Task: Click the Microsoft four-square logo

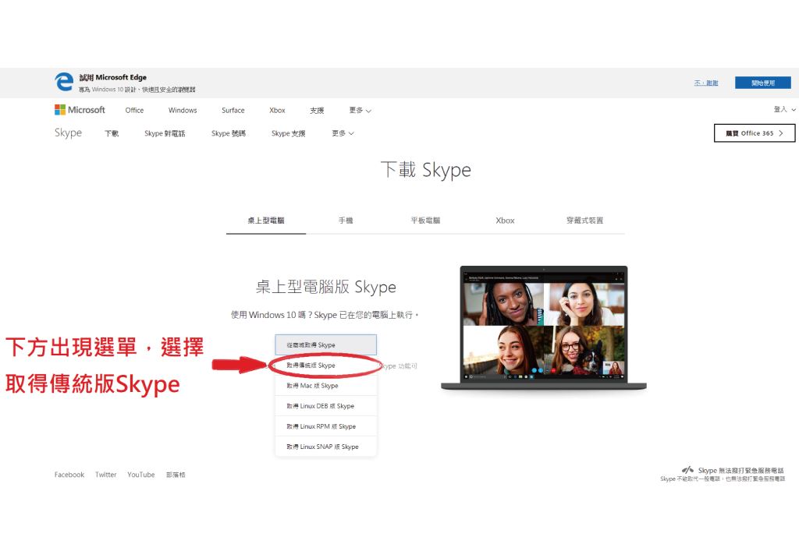Action: [59, 110]
